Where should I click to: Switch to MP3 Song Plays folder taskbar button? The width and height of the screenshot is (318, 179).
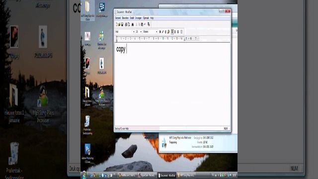tap(186, 175)
